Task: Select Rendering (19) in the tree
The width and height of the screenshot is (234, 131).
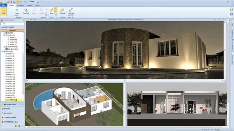Action: pos(10,95)
